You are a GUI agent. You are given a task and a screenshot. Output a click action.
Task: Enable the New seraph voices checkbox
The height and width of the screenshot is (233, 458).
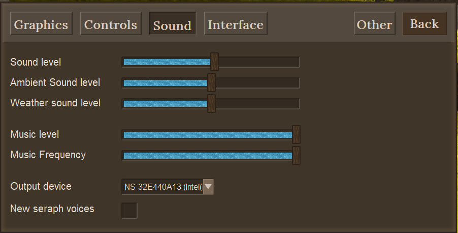click(129, 210)
